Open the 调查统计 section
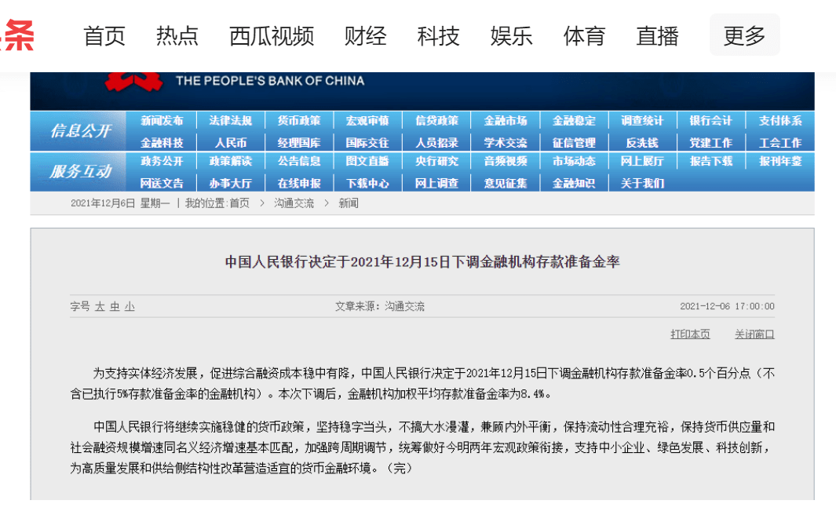Screen dimensions: 836x515 [642, 121]
